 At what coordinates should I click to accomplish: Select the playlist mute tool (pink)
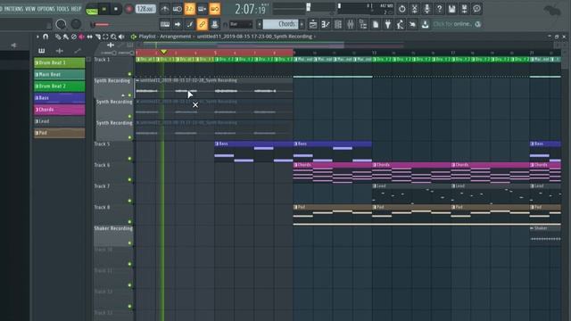click(x=81, y=37)
